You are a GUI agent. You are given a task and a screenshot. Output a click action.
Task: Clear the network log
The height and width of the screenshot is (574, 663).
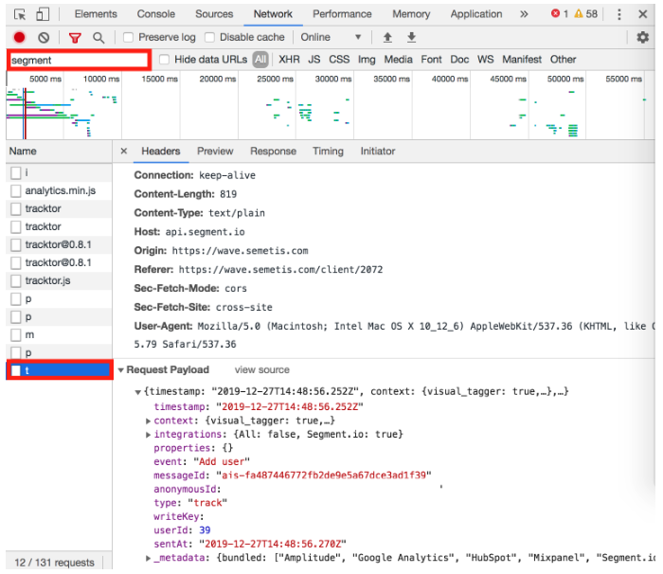click(x=43, y=38)
